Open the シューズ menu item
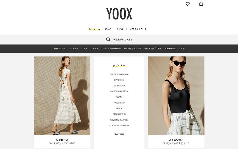 point(94,48)
